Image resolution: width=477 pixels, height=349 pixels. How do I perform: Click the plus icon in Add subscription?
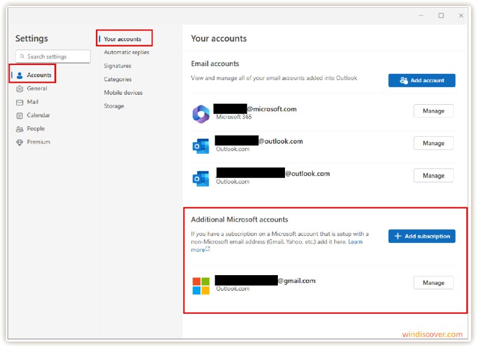coord(398,236)
